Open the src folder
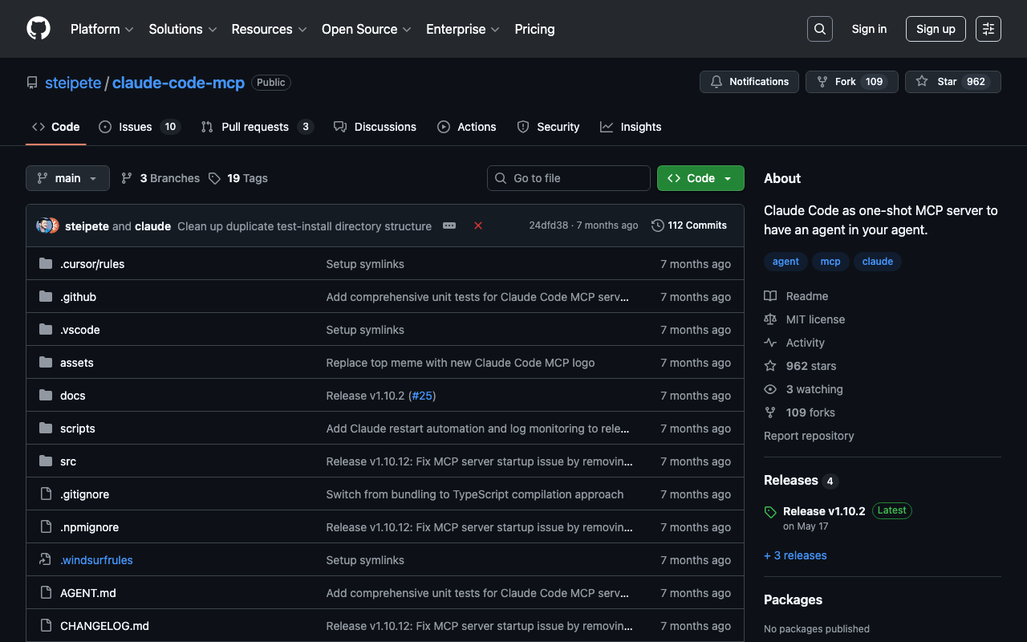The width and height of the screenshot is (1027, 642). pos(68,461)
